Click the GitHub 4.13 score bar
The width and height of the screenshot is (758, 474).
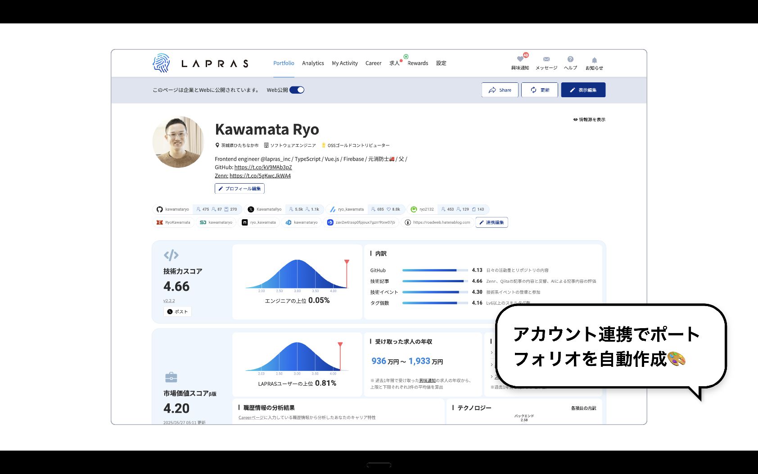pos(435,271)
